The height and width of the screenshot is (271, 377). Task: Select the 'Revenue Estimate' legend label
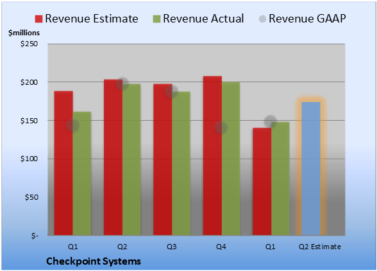coord(92,19)
